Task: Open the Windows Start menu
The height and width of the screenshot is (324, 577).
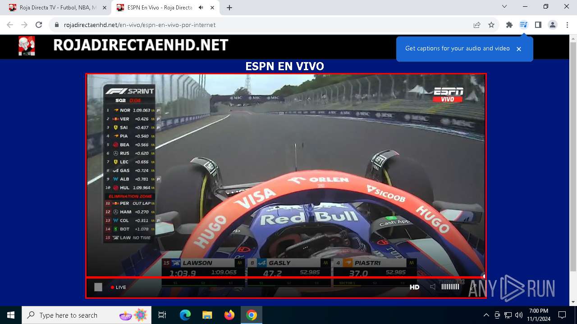Action: (11, 315)
